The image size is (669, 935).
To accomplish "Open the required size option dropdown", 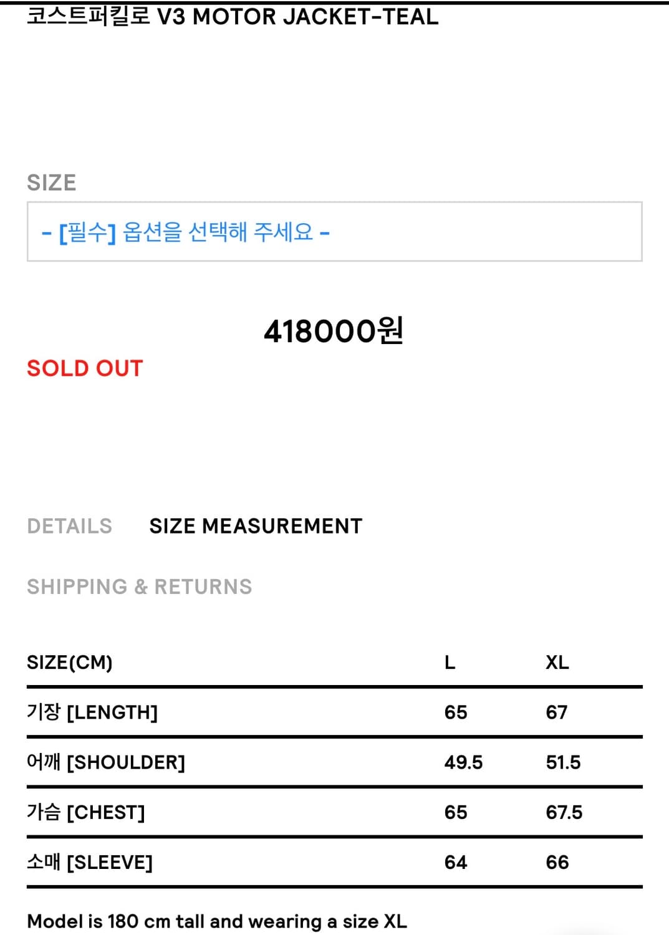I will pyautogui.click(x=334, y=232).
